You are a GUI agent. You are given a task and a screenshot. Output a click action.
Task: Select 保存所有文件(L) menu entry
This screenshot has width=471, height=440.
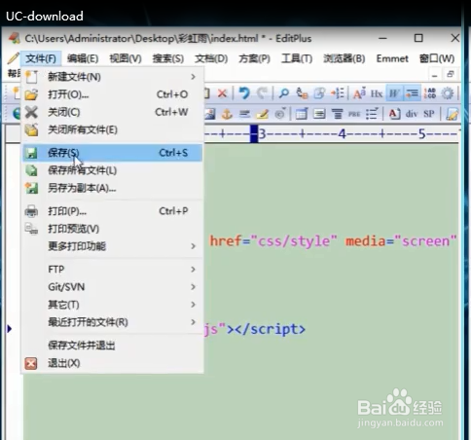pos(113,170)
